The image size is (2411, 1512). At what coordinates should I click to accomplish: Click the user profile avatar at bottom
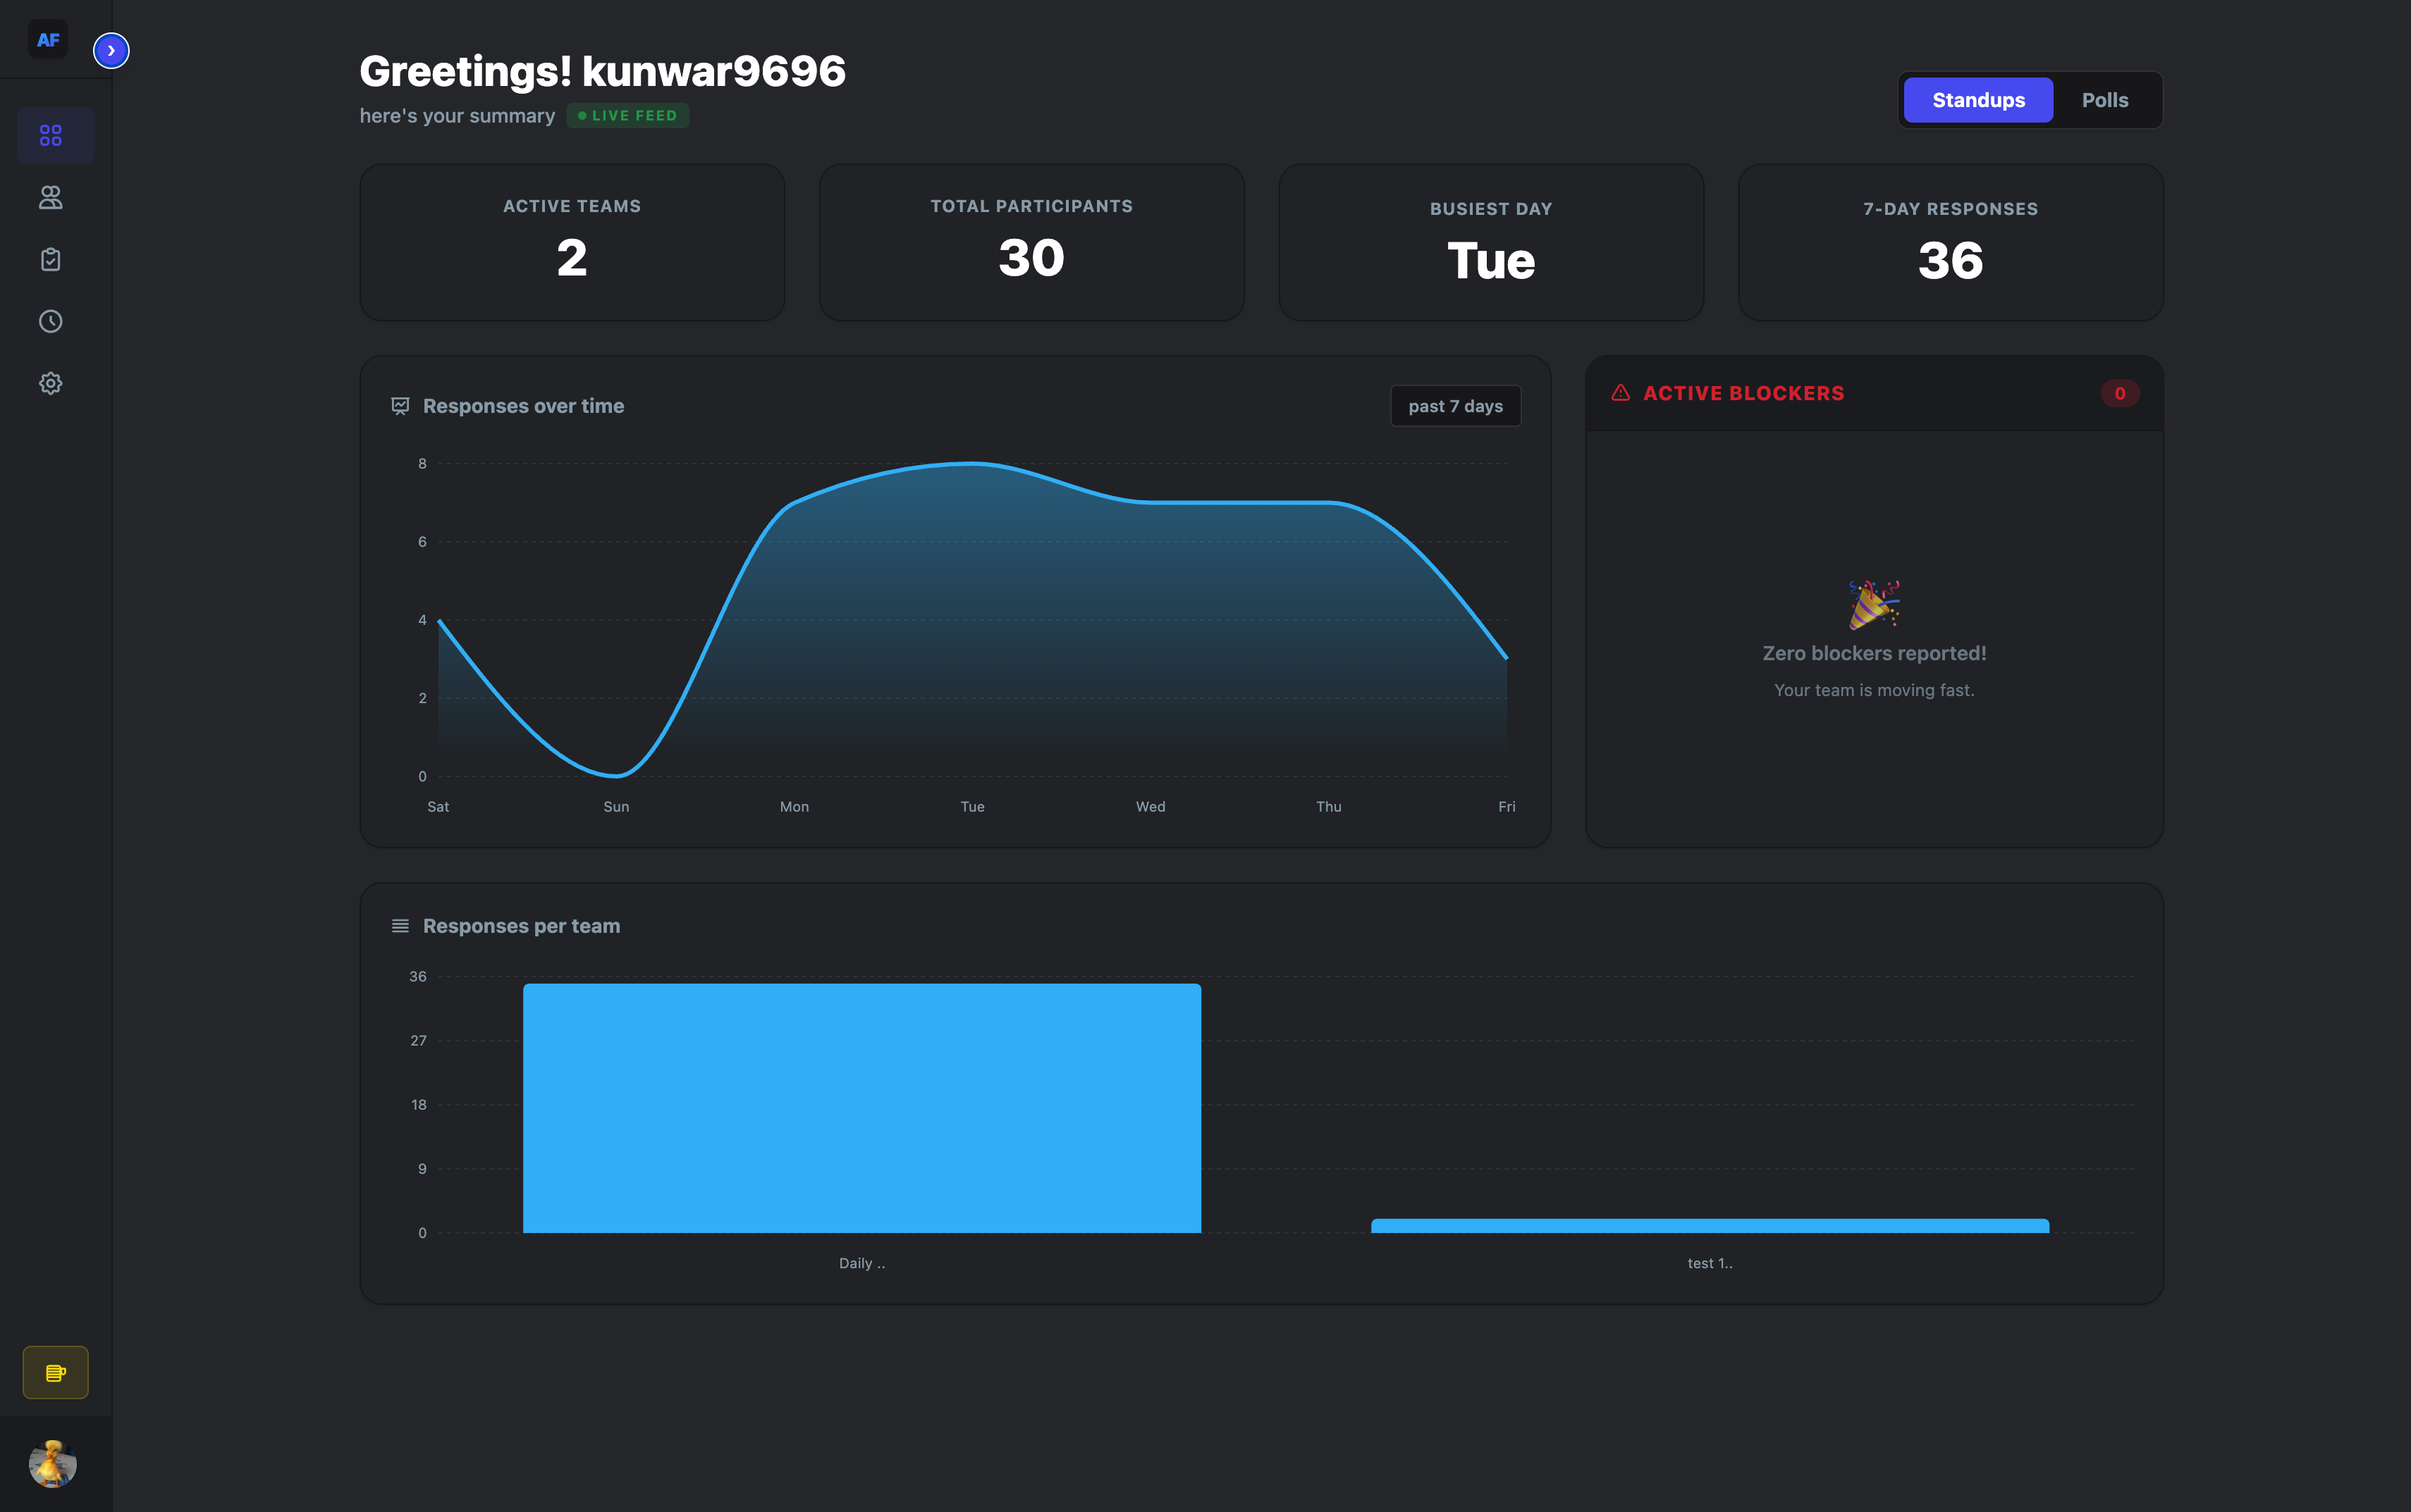[52, 1464]
